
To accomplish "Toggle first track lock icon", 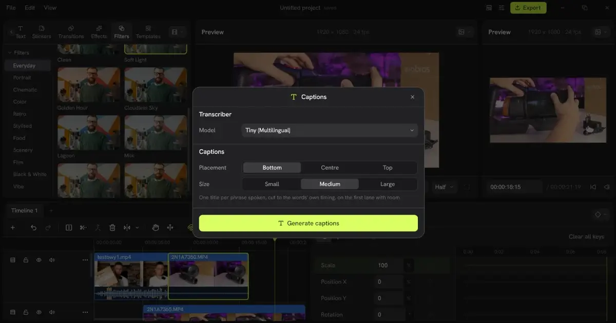I will [x=26, y=260].
